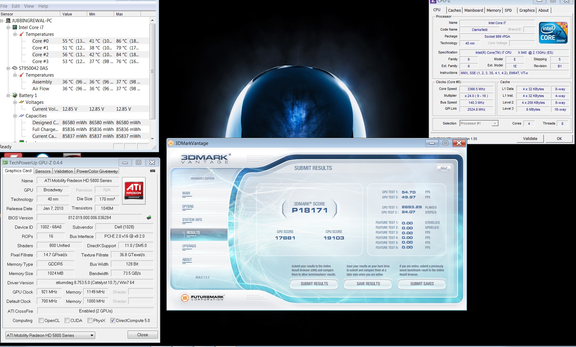The height and width of the screenshot is (347, 576).
Task: Open the UPGRADE section in 3DMark Vantage
Action: (189, 246)
